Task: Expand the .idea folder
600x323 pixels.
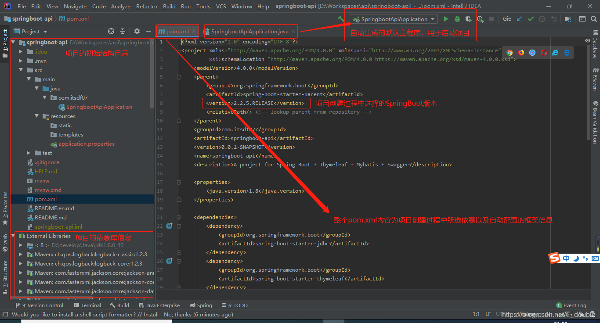Action: [21, 51]
